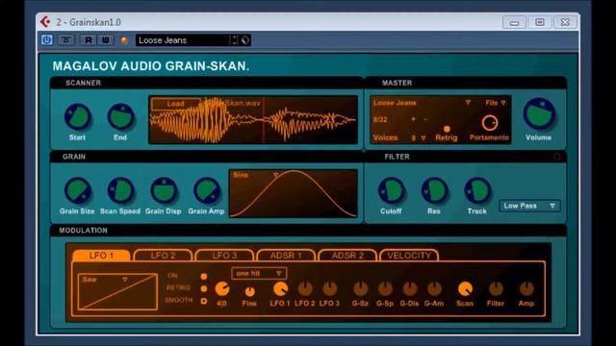Click the toolbar button next to power

coord(66,40)
